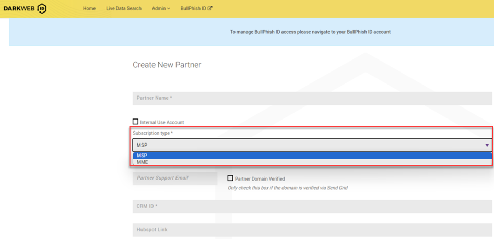The width and height of the screenshot is (494, 239).
Task: Check the Partner Domain Verified box
Action: pyautogui.click(x=230, y=178)
